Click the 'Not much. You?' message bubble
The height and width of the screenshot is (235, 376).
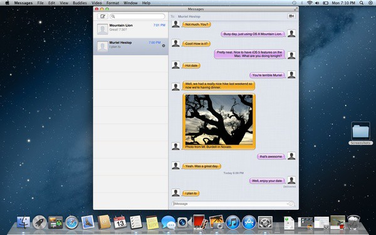[x=197, y=24]
